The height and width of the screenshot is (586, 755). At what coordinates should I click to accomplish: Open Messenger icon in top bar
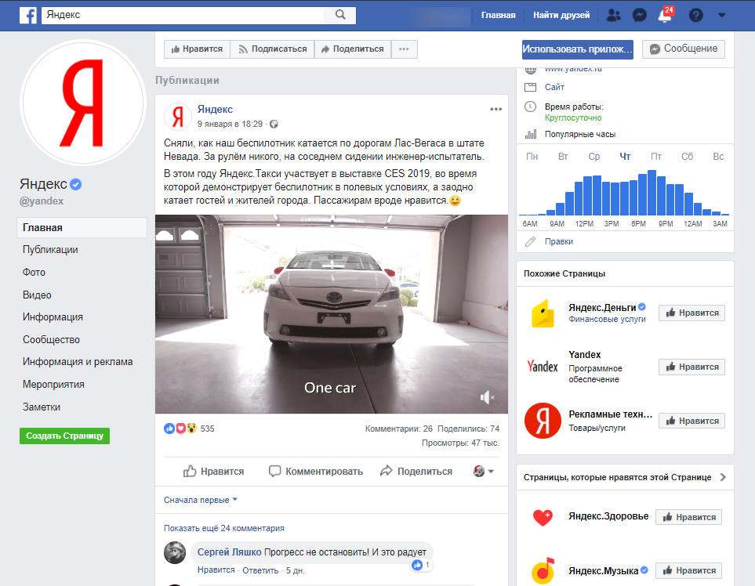pyautogui.click(x=640, y=16)
